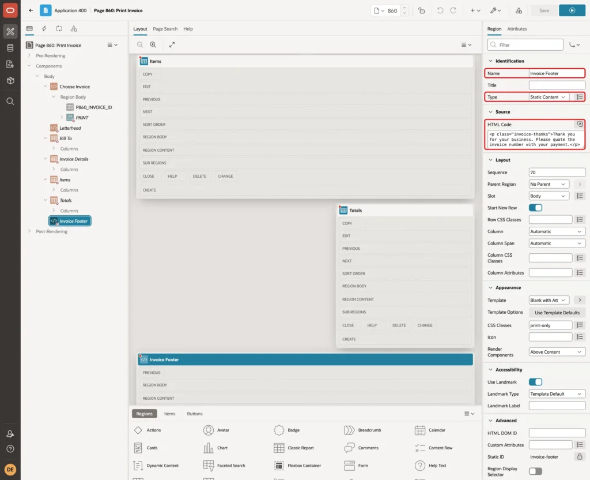Click the property Filter search field
Screen dimensions: 590x480
(525, 45)
